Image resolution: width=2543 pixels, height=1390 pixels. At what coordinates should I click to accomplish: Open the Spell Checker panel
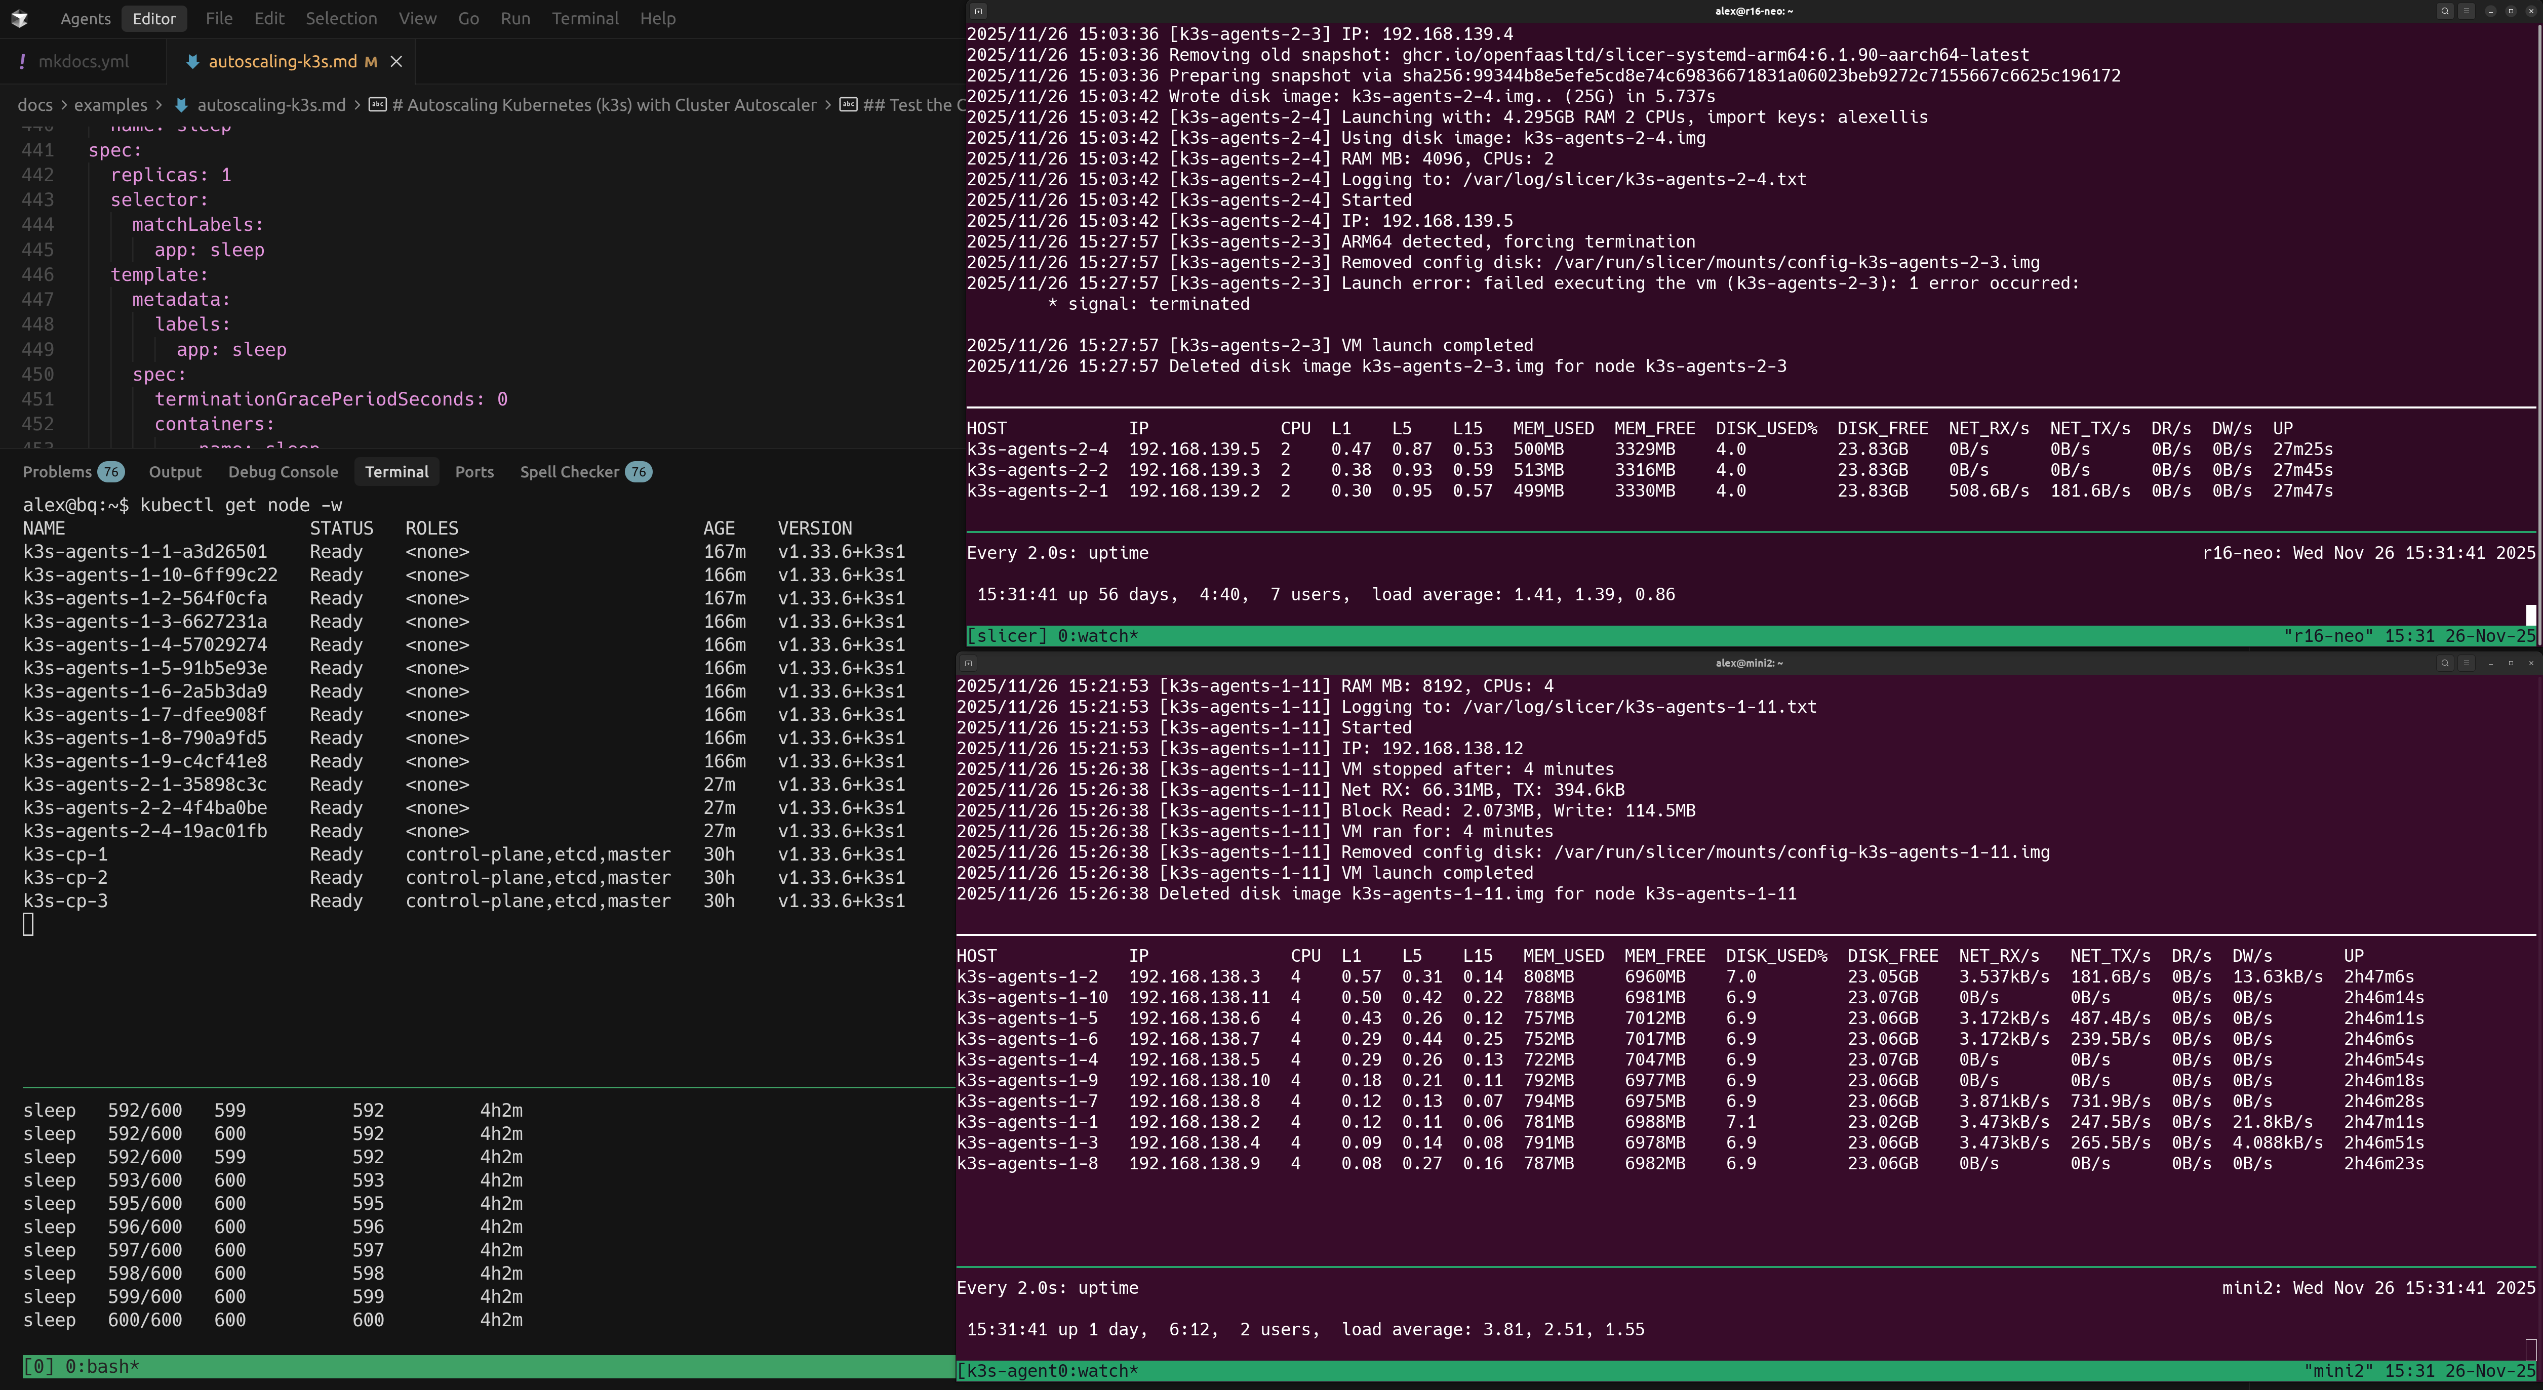click(x=570, y=472)
